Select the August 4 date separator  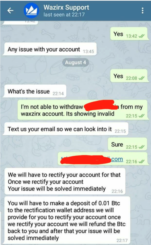pos(75,62)
